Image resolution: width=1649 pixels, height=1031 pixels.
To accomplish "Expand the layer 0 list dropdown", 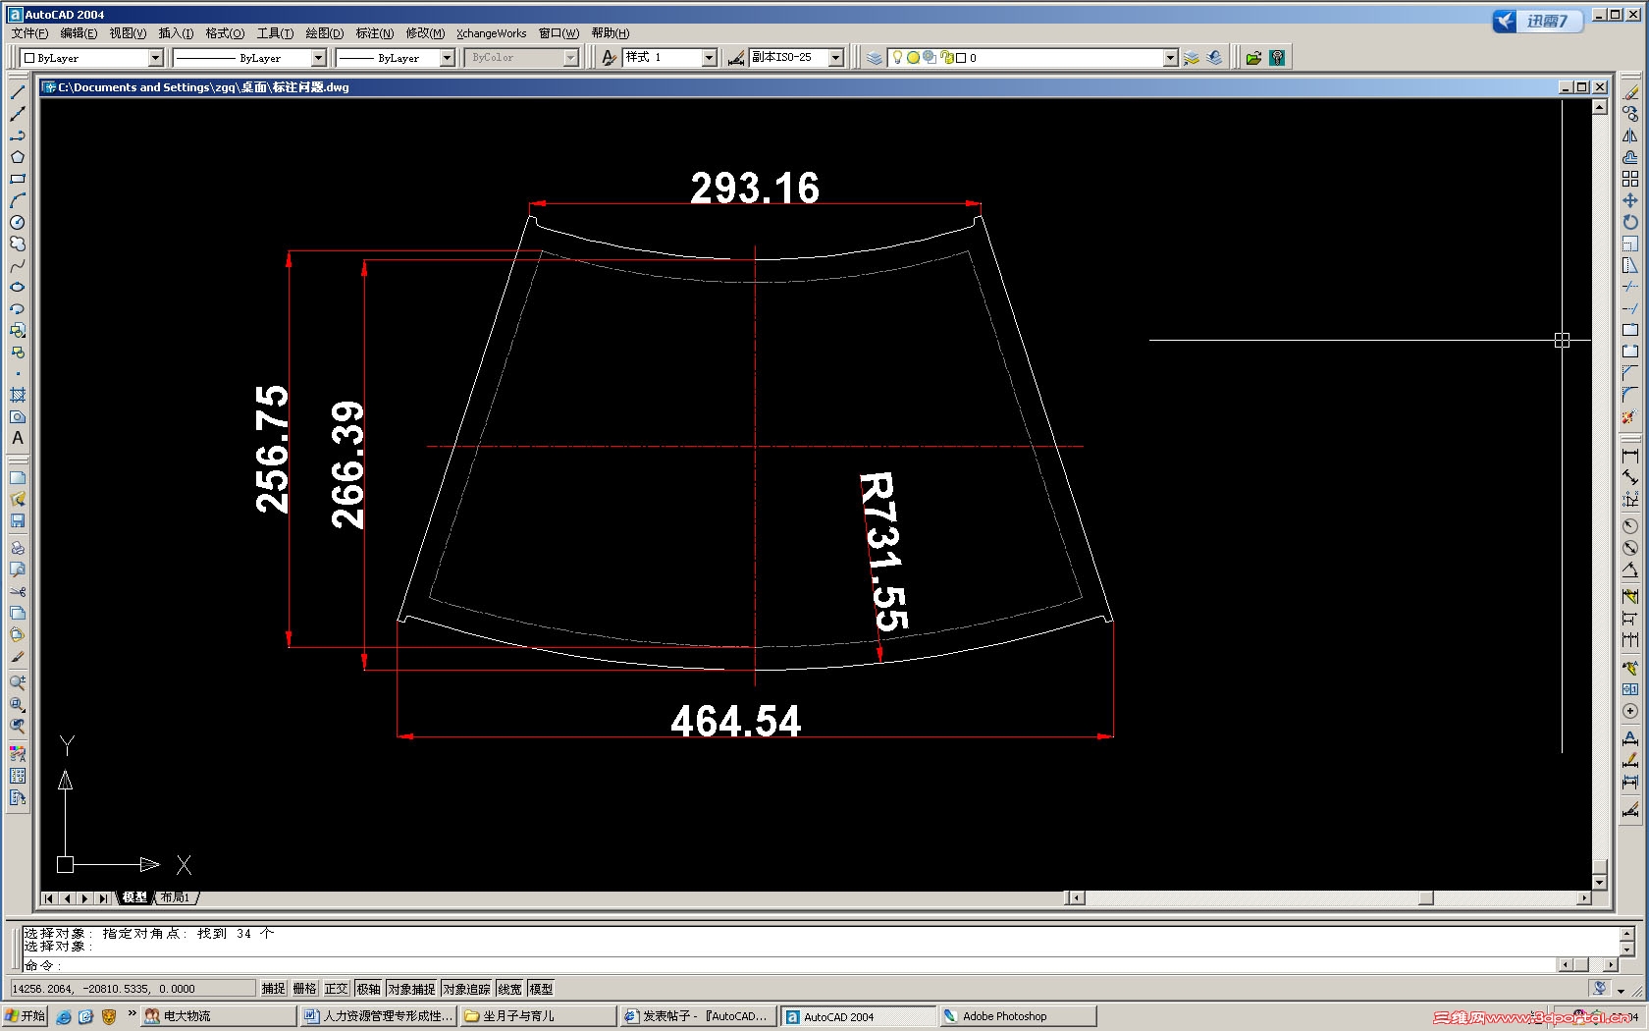I will click(1170, 58).
